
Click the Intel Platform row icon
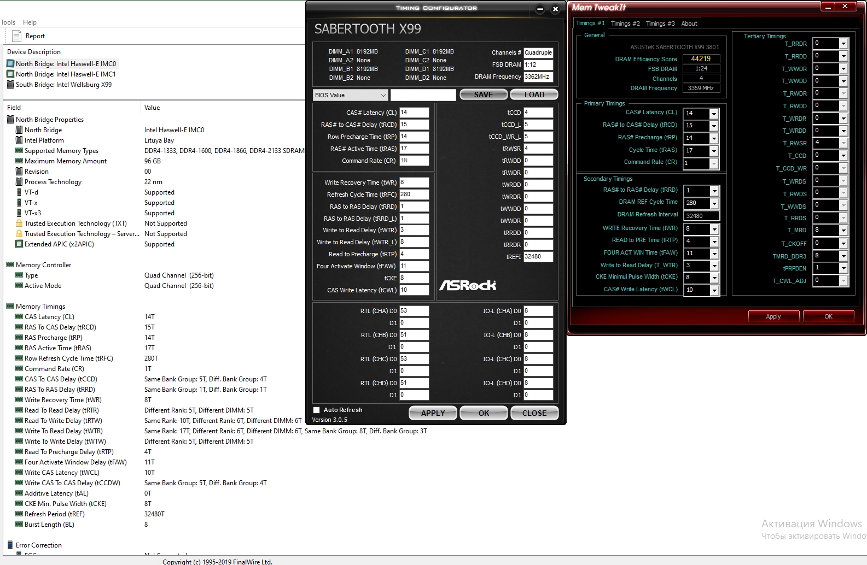(x=19, y=140)
